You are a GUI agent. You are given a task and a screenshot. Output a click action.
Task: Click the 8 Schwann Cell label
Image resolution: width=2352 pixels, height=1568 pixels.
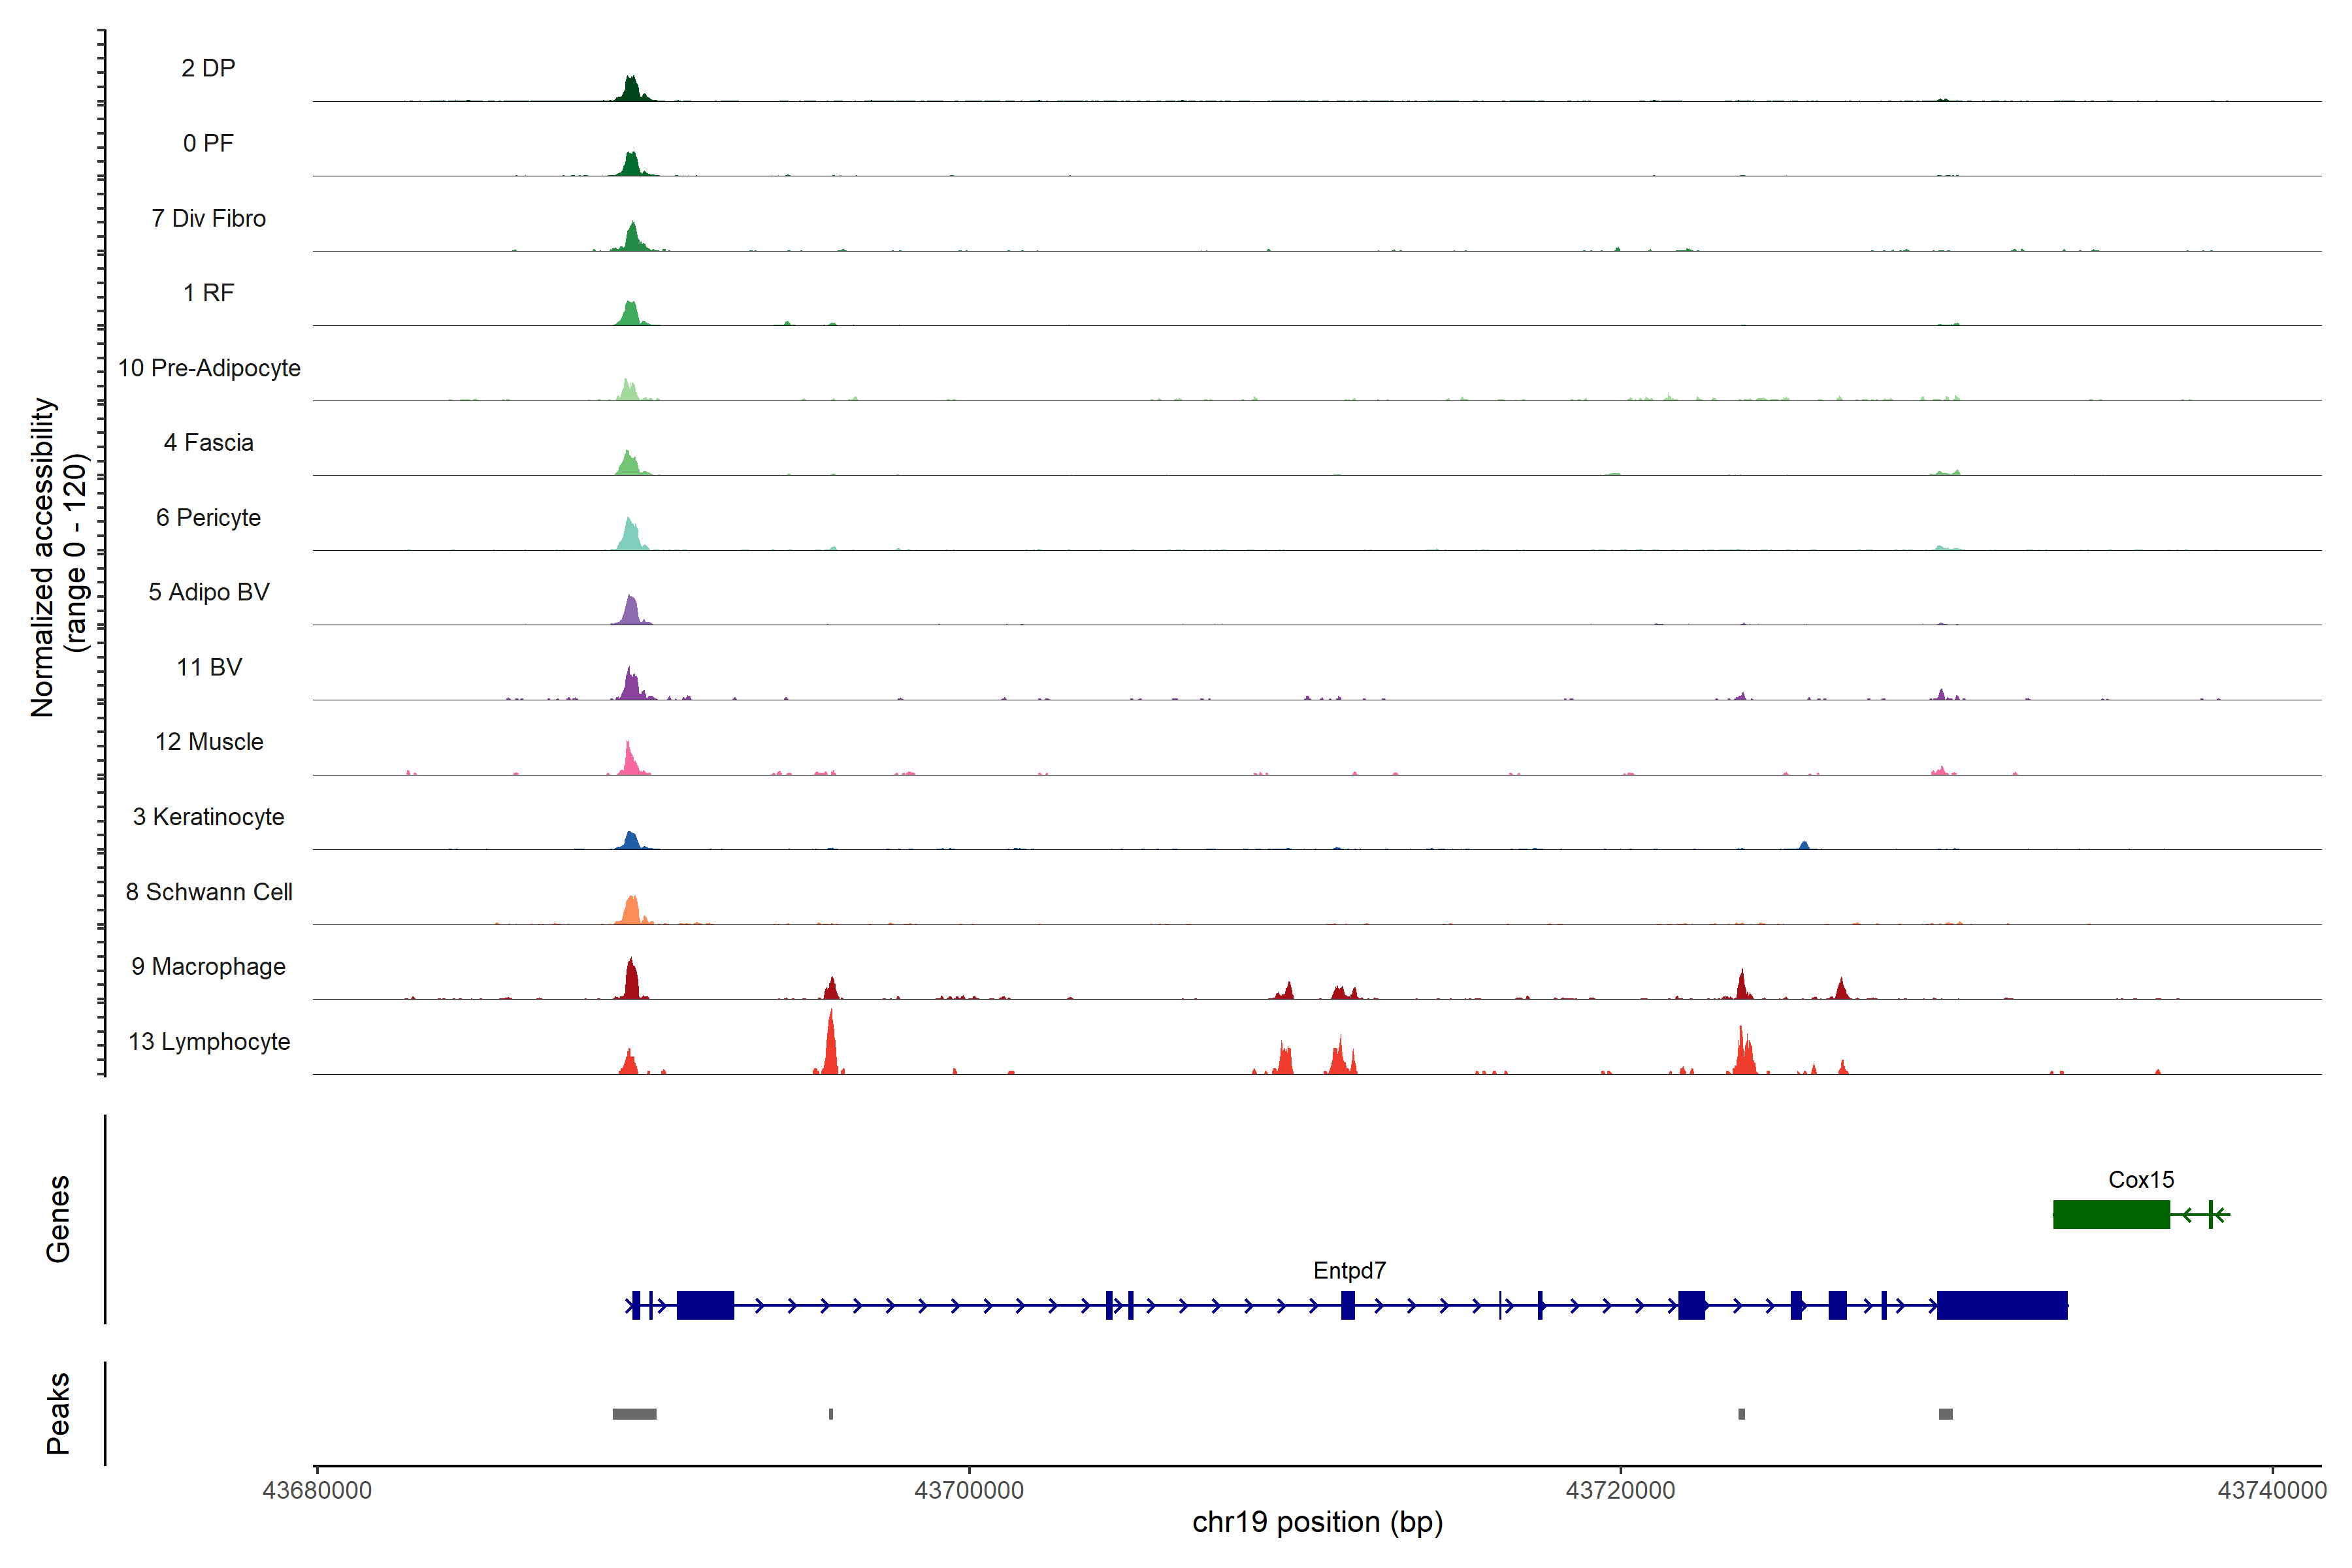[208, 891]
